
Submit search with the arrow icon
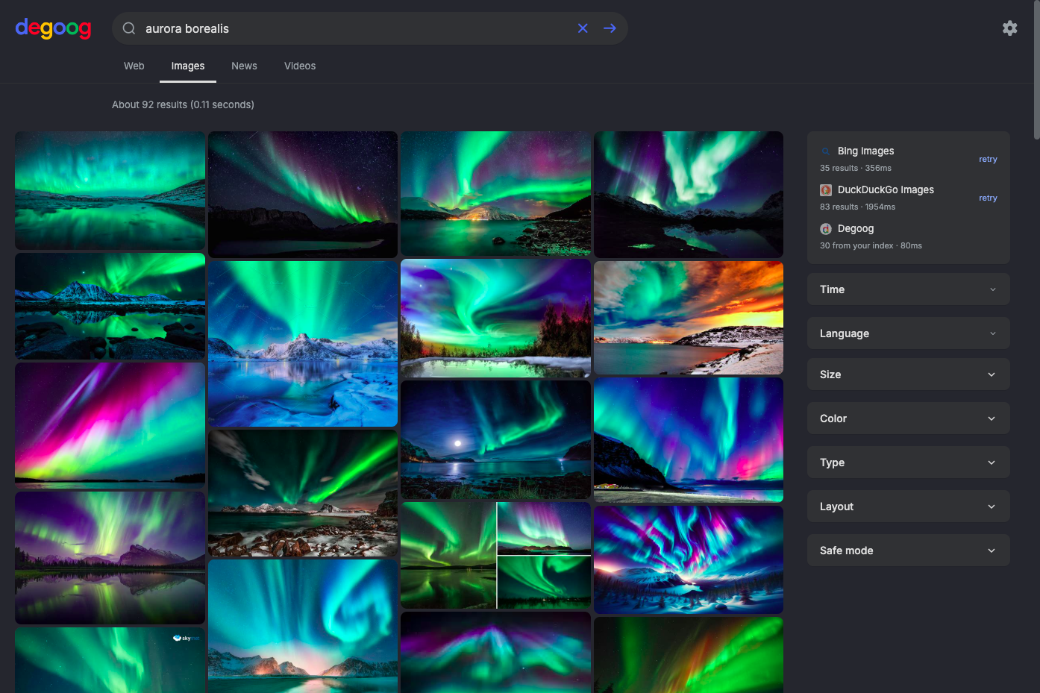pos(610,28)
